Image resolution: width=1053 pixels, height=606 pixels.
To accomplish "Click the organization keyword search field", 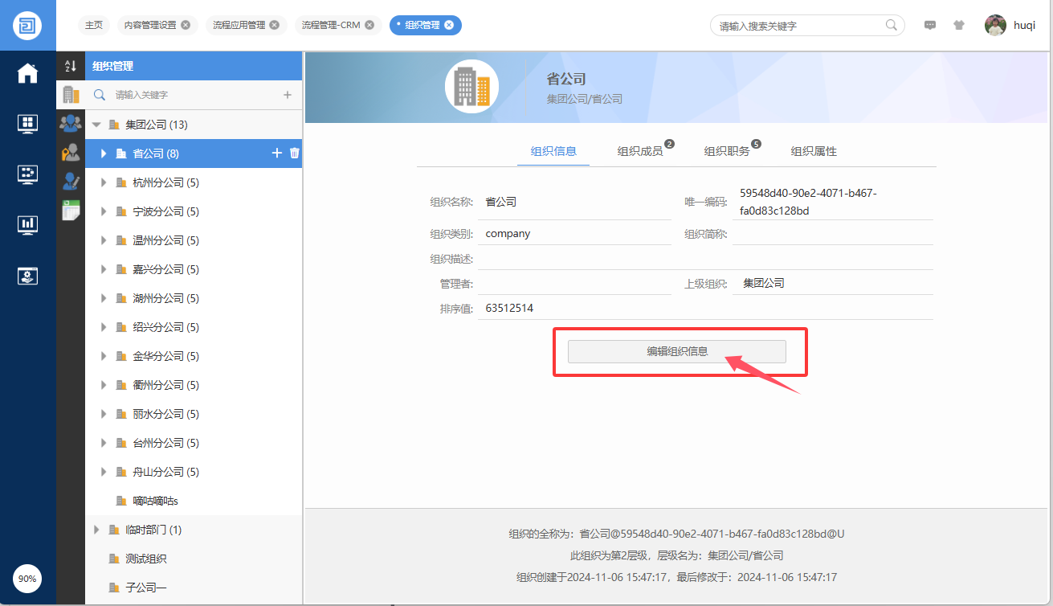I will [x=193, y=95].
